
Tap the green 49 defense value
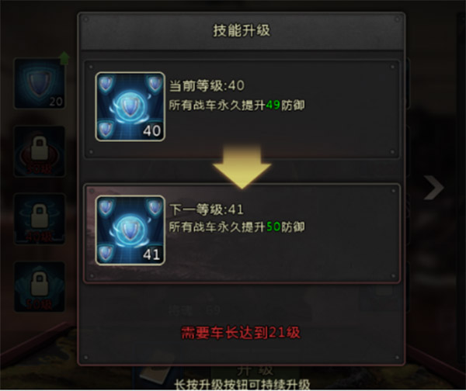pyautogui.click(x=273, y=105)
